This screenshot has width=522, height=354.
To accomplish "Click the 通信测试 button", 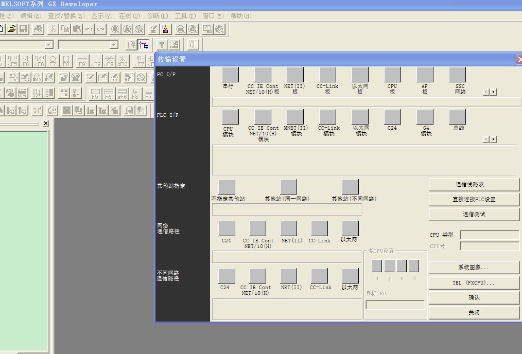I will [474, 214].
